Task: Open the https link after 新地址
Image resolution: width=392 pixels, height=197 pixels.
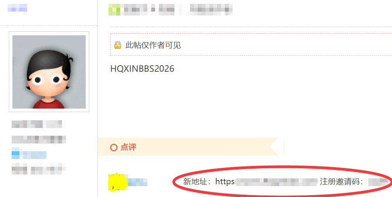Action: [266, 182]
